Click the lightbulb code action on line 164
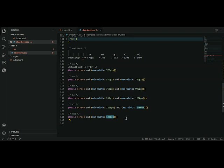Screen dimensions: 224x168 (69, 120)
